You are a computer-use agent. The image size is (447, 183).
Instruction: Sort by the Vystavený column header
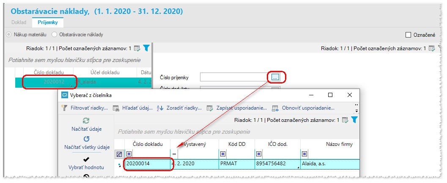click(x=195, y=144)
